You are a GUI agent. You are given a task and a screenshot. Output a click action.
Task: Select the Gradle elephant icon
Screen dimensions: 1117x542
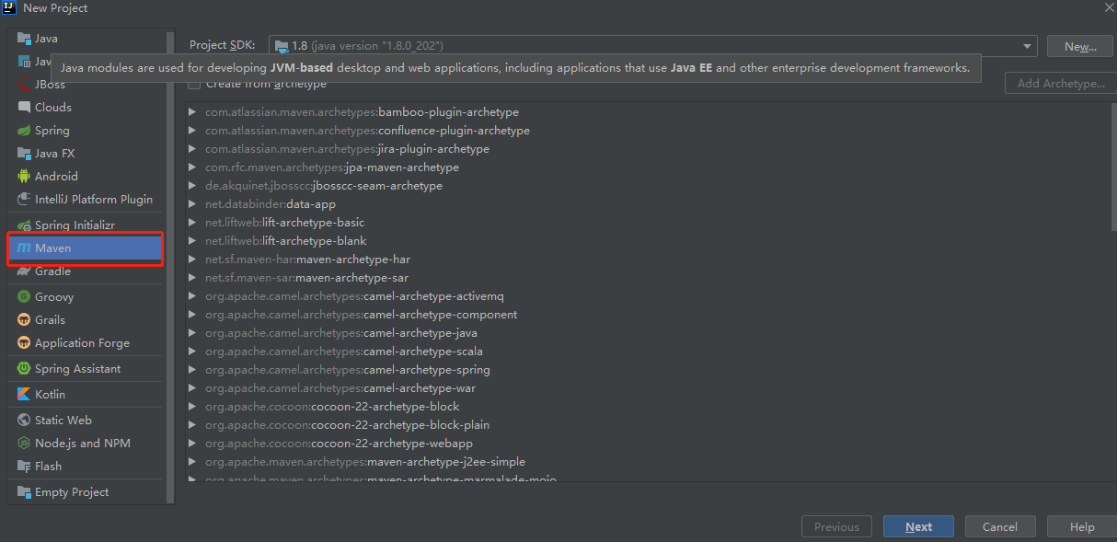click(24, 271)
